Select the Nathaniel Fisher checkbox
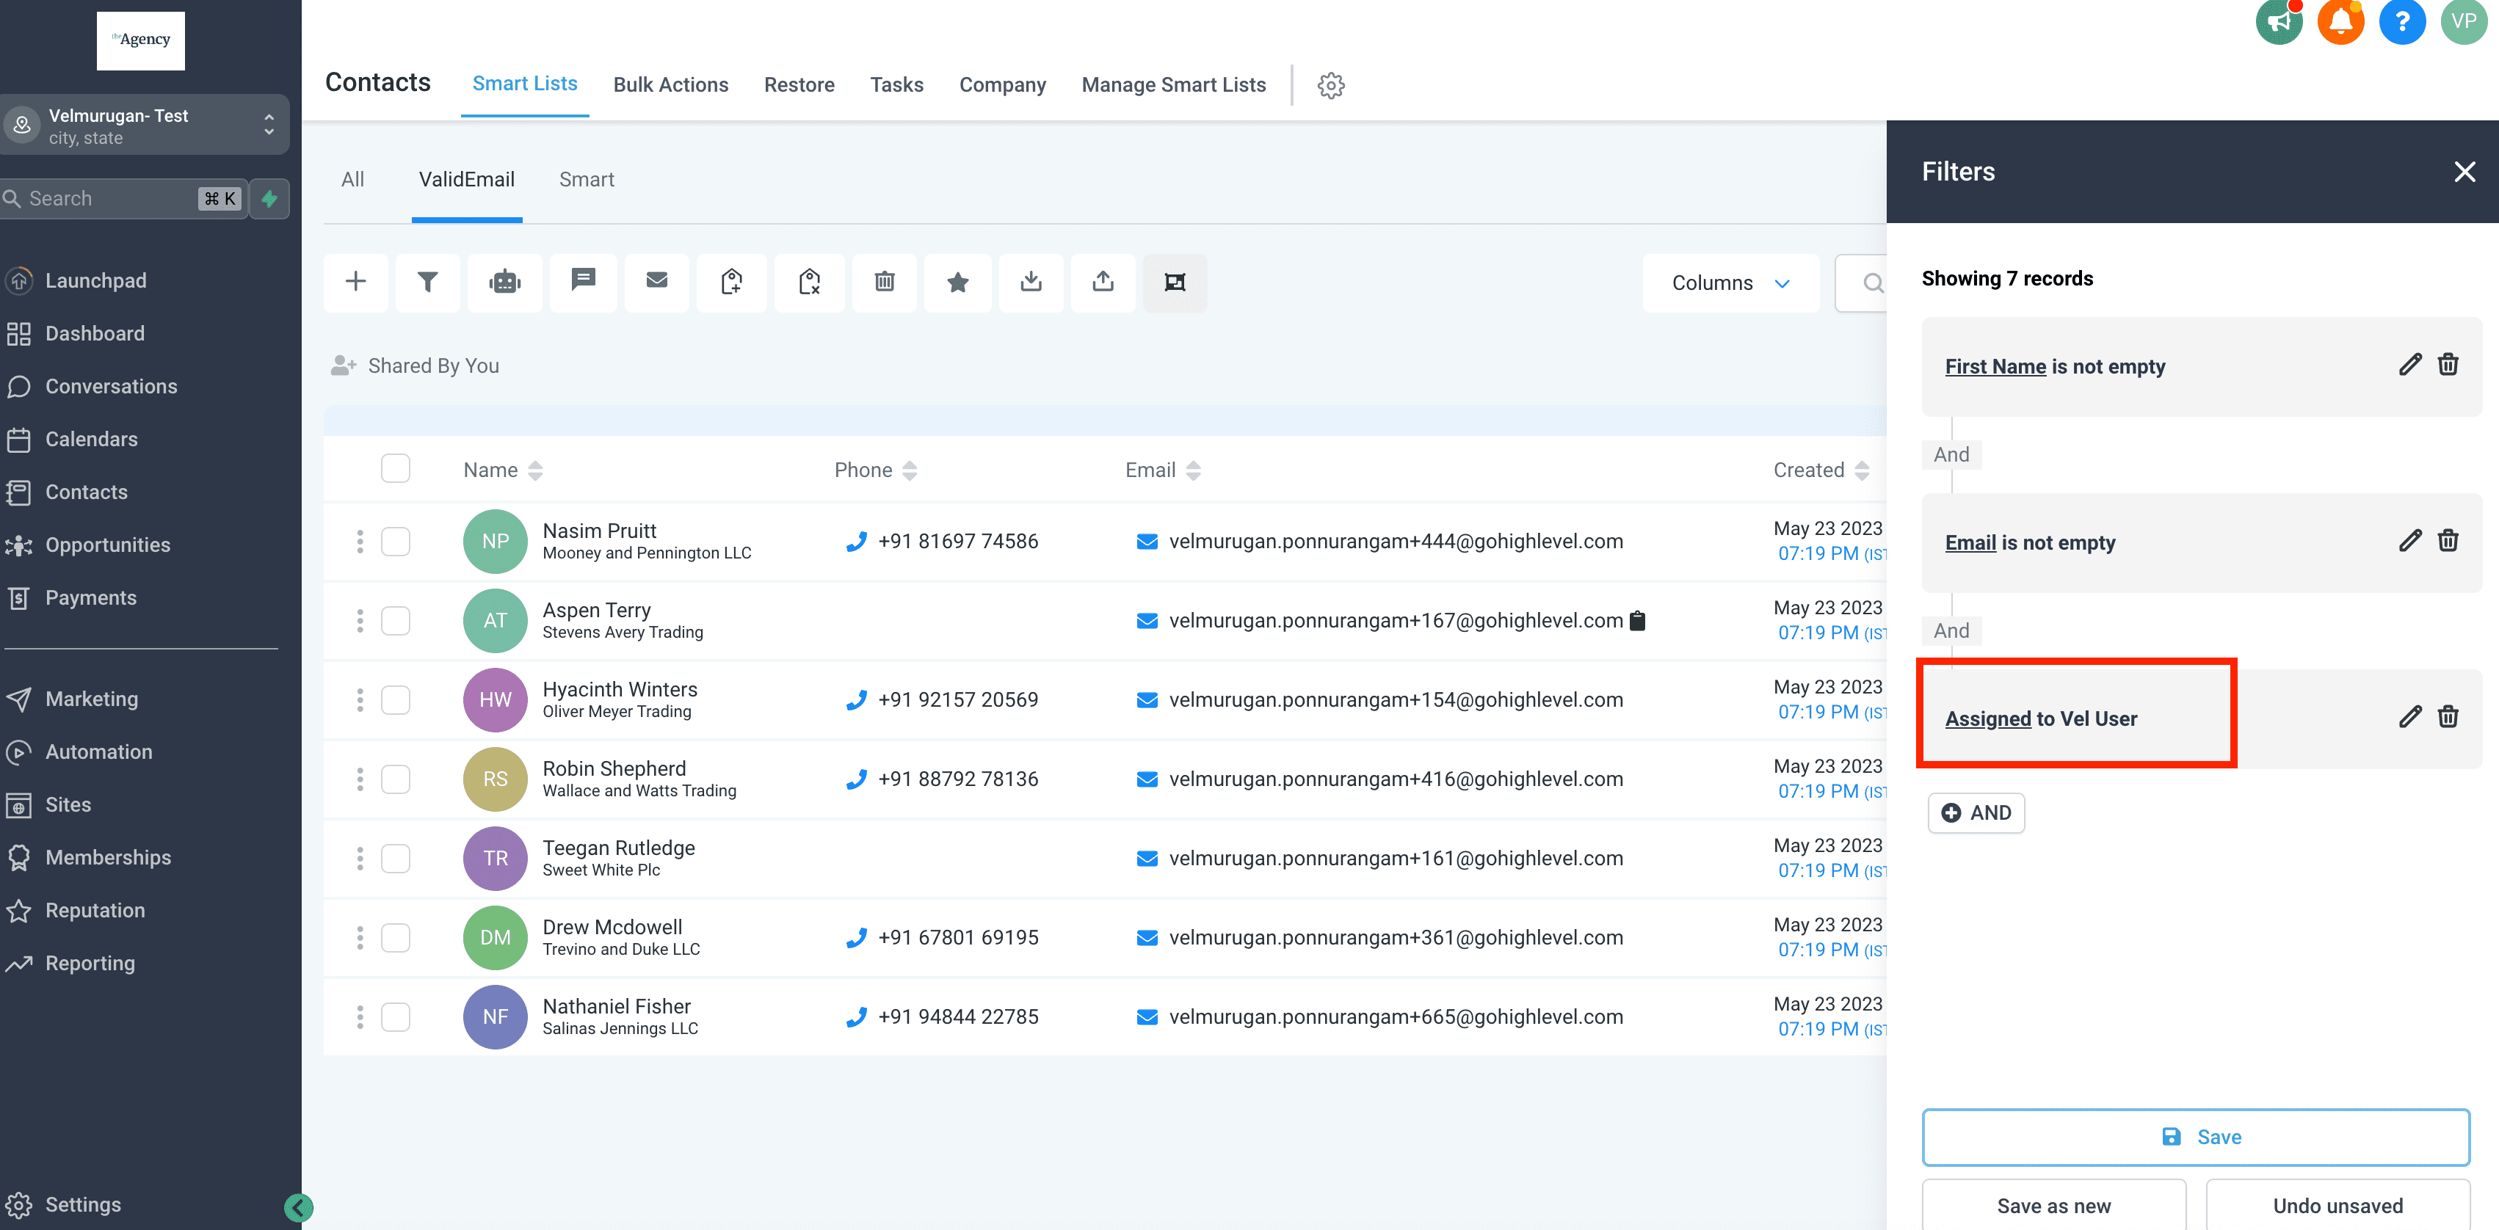Viewport: 2499px width, 1230px height. click(396, 1018)
